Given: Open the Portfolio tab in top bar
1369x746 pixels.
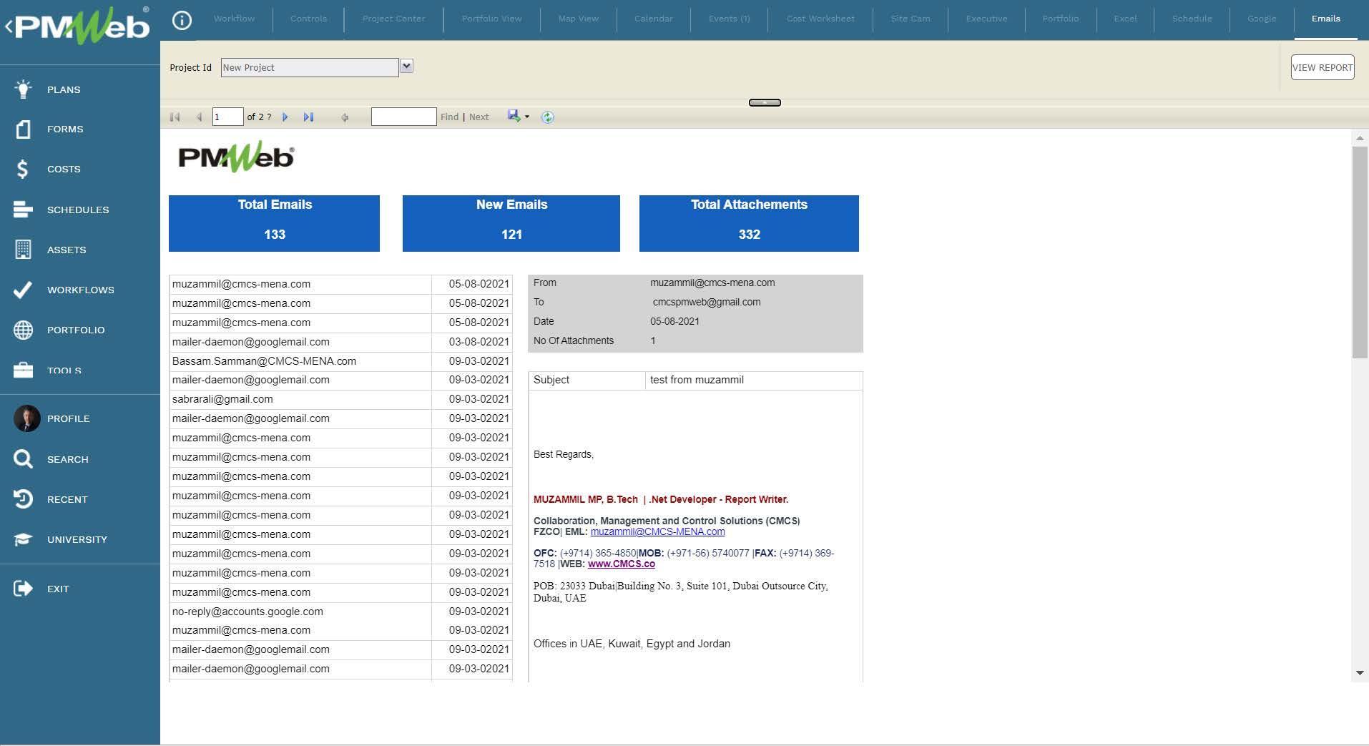Looking at the screenshot, I should [1060, 19].
